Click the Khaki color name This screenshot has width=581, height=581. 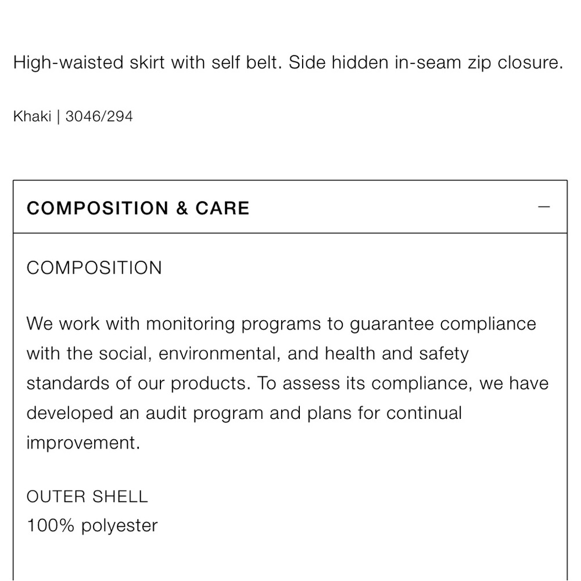[x=32, y=116]
